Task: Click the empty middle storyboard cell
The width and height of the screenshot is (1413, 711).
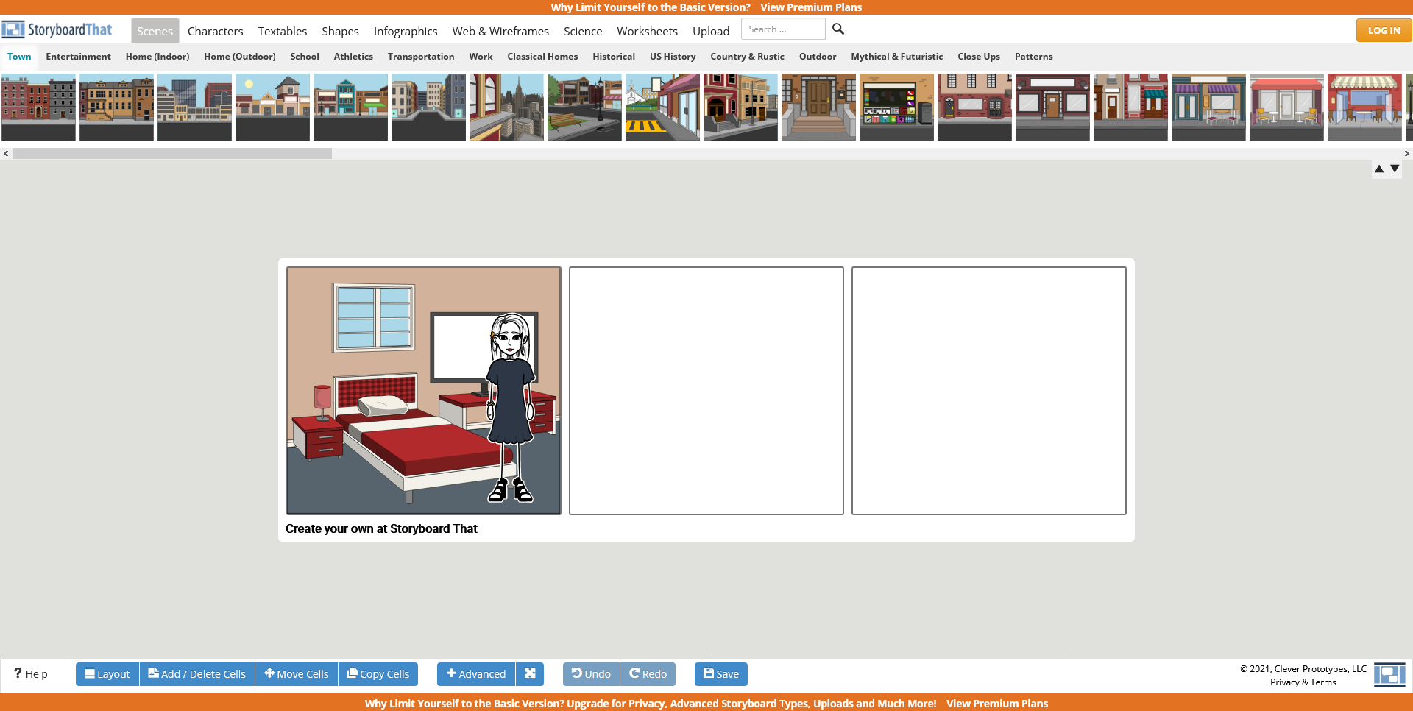Action: [706, 391]
